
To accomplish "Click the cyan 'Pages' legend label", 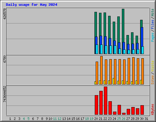I will coord(153,37).
